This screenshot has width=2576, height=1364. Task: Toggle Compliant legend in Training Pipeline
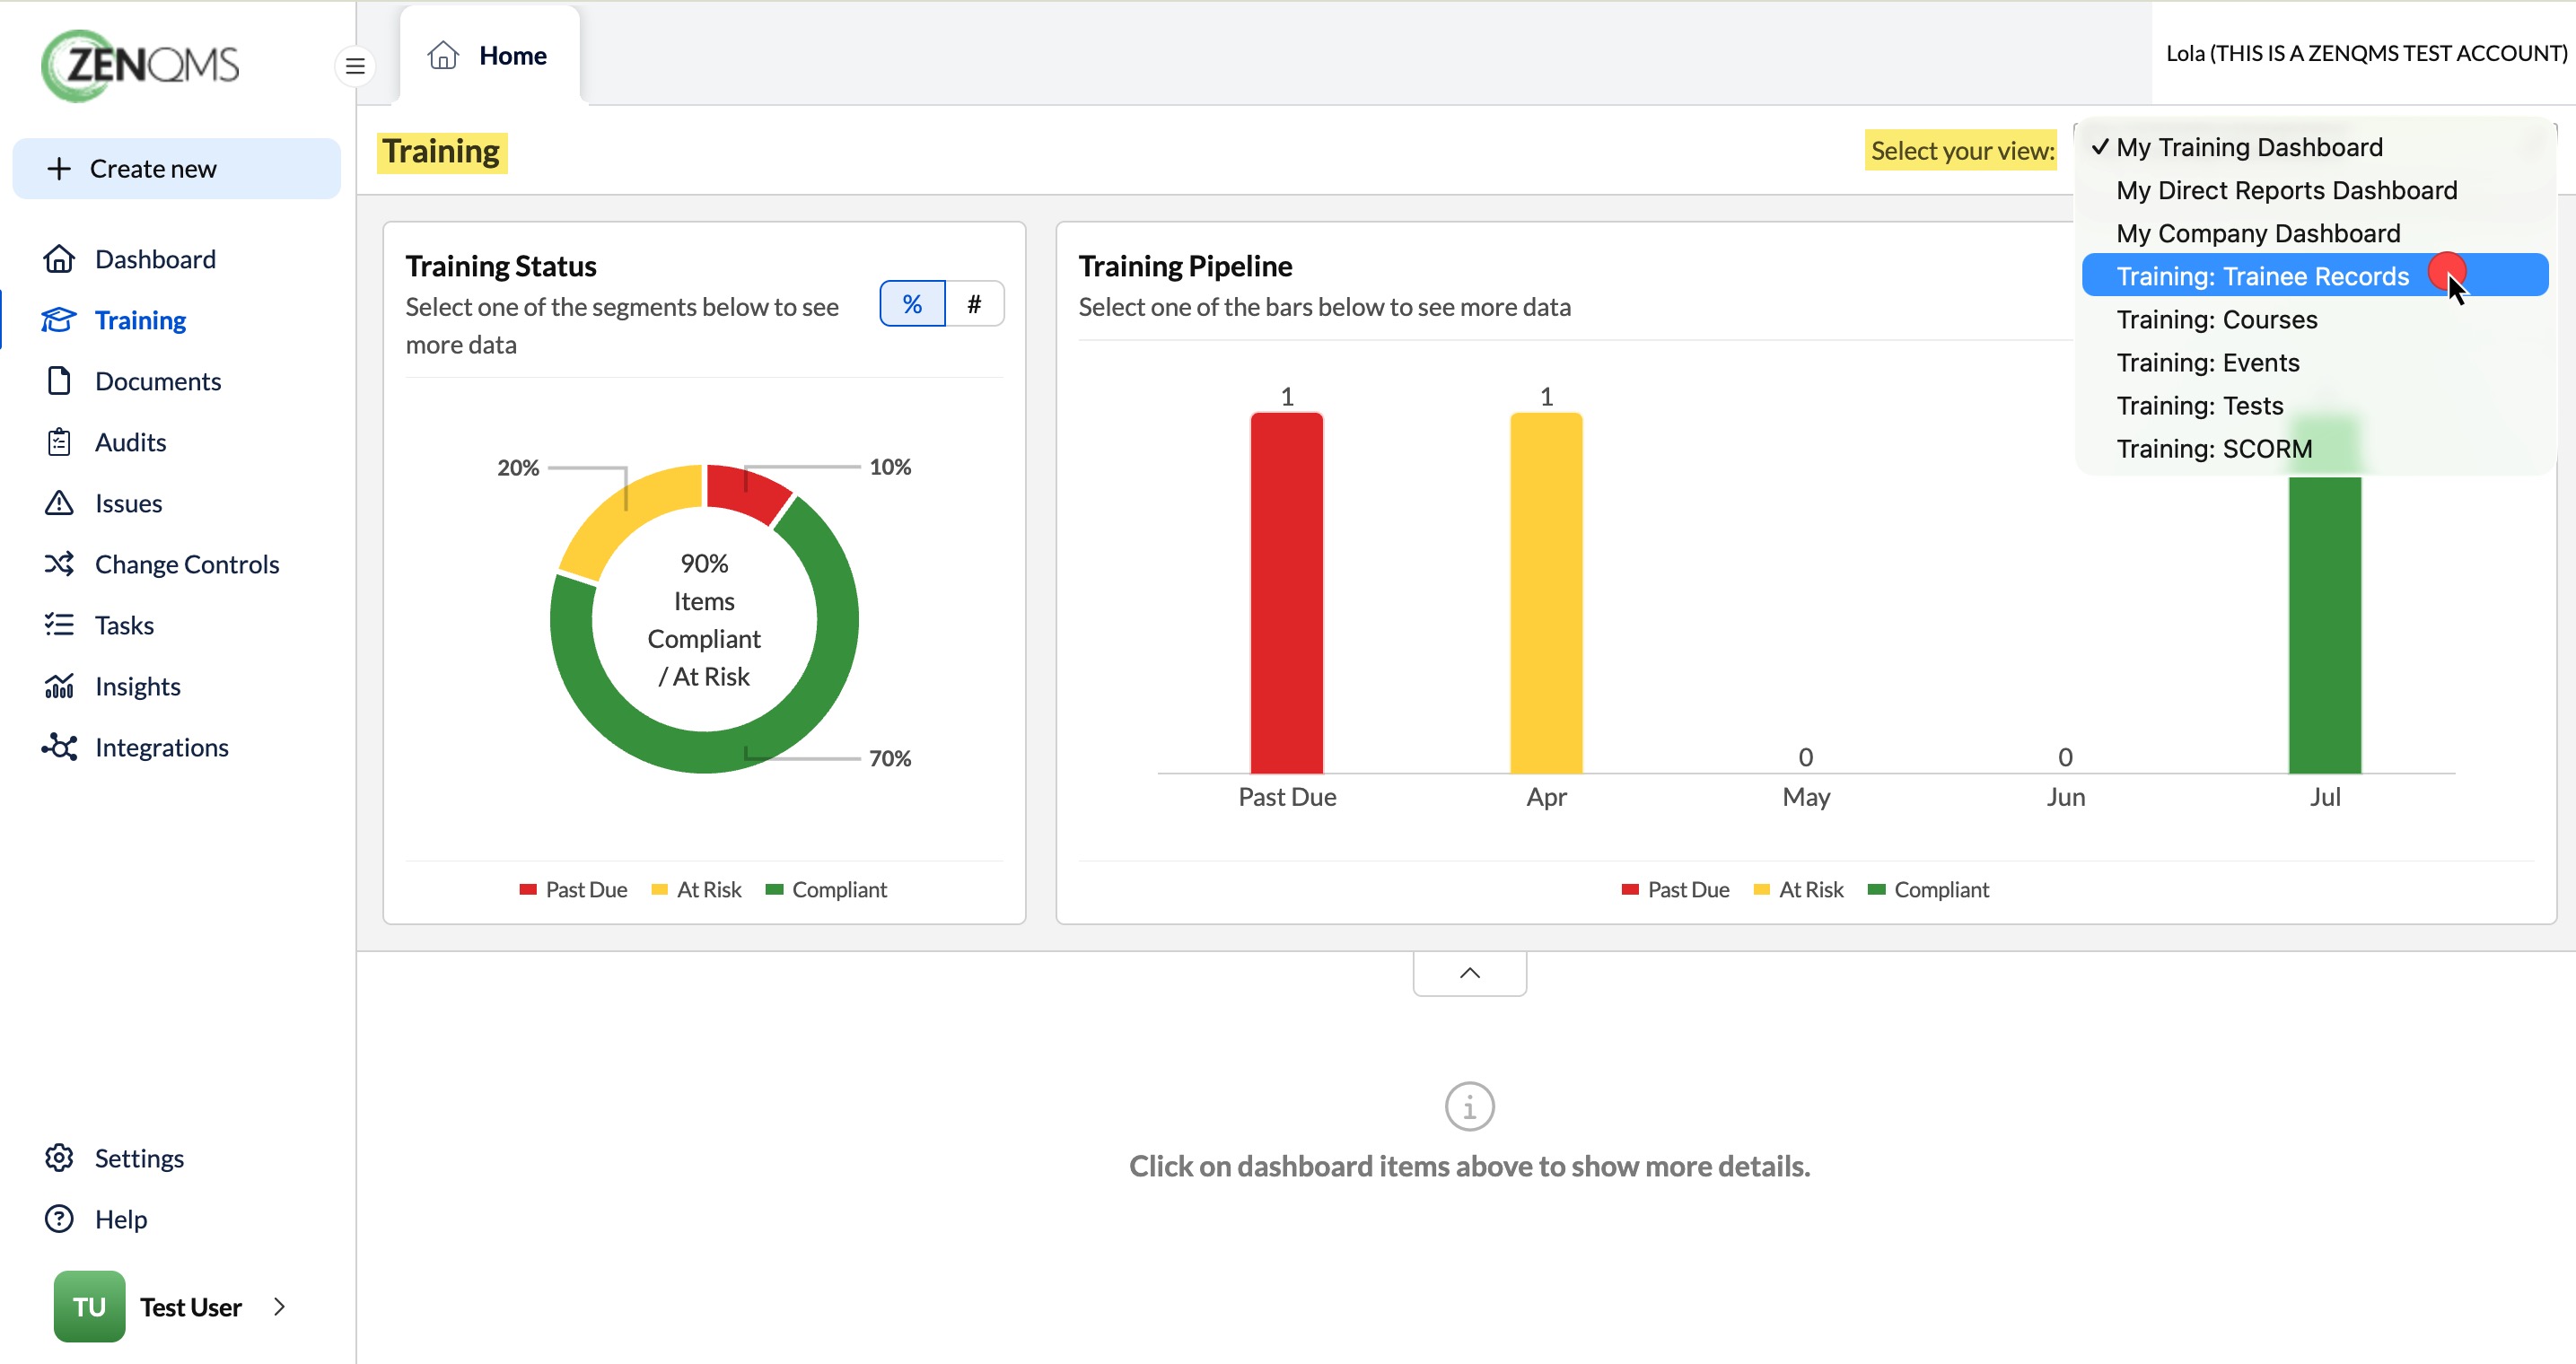point(1928,889)
